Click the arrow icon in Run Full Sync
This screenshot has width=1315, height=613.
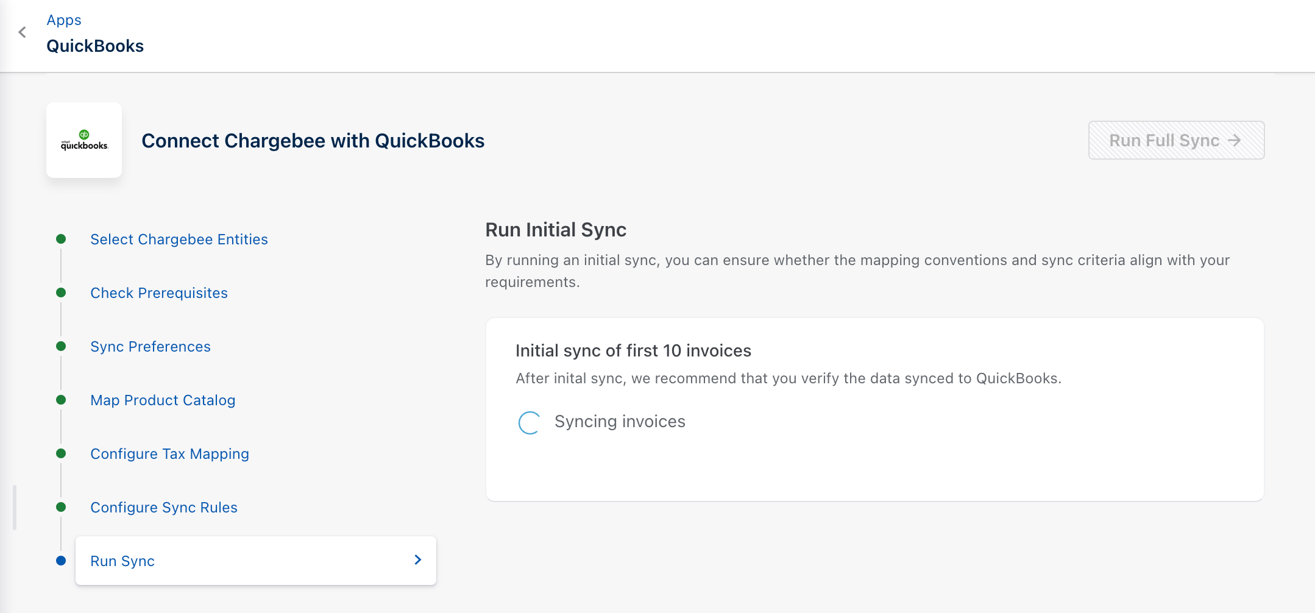pos(1235,141)
